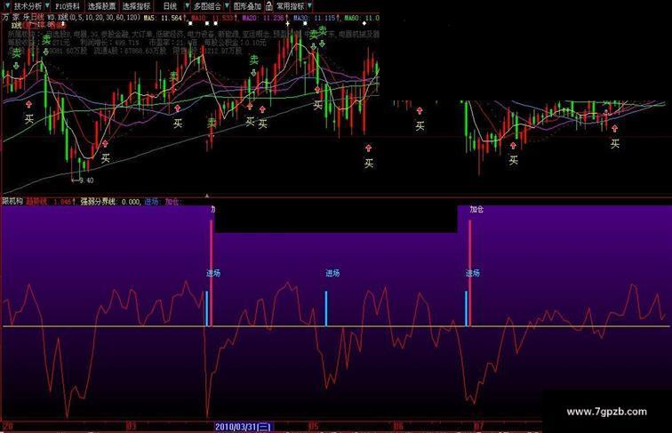Click the 加仓 marker above the right pink bar
672x433 pixels.
[x=476, y=209]
